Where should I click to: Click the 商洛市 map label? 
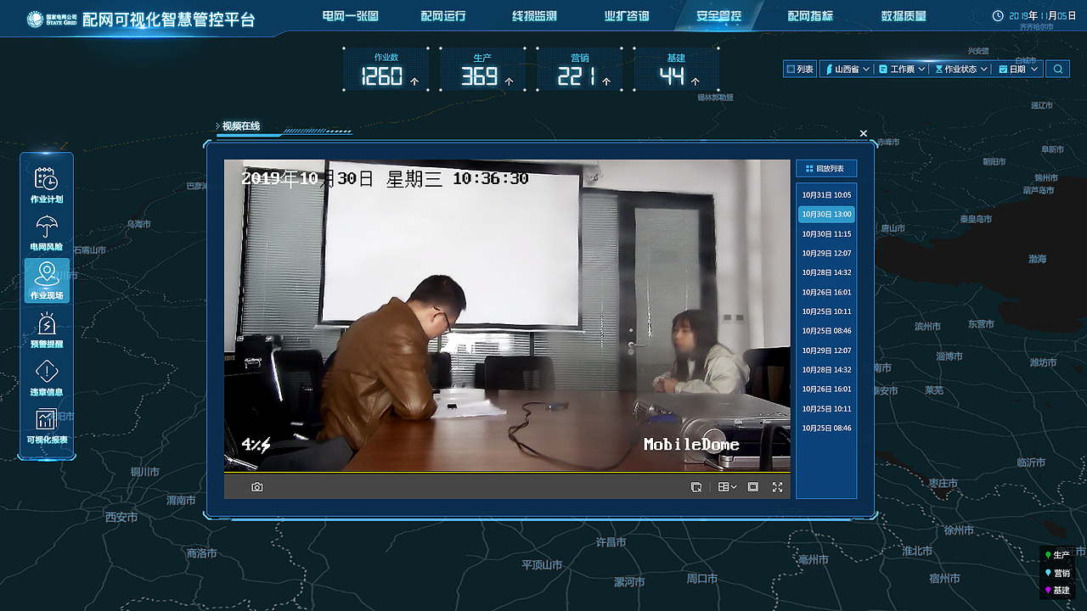(201, 553)
